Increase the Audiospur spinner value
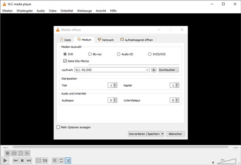241x165 pixels. coord(115,99)
